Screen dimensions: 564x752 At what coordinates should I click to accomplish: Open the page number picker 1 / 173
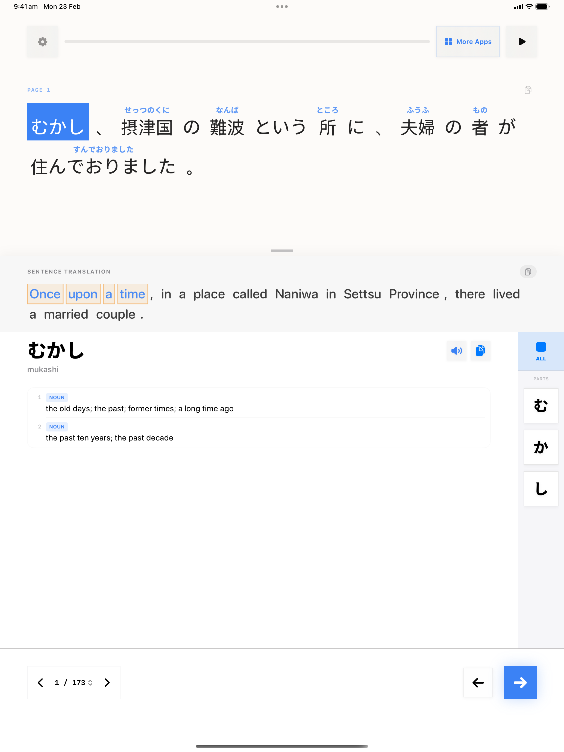point(74,682)
